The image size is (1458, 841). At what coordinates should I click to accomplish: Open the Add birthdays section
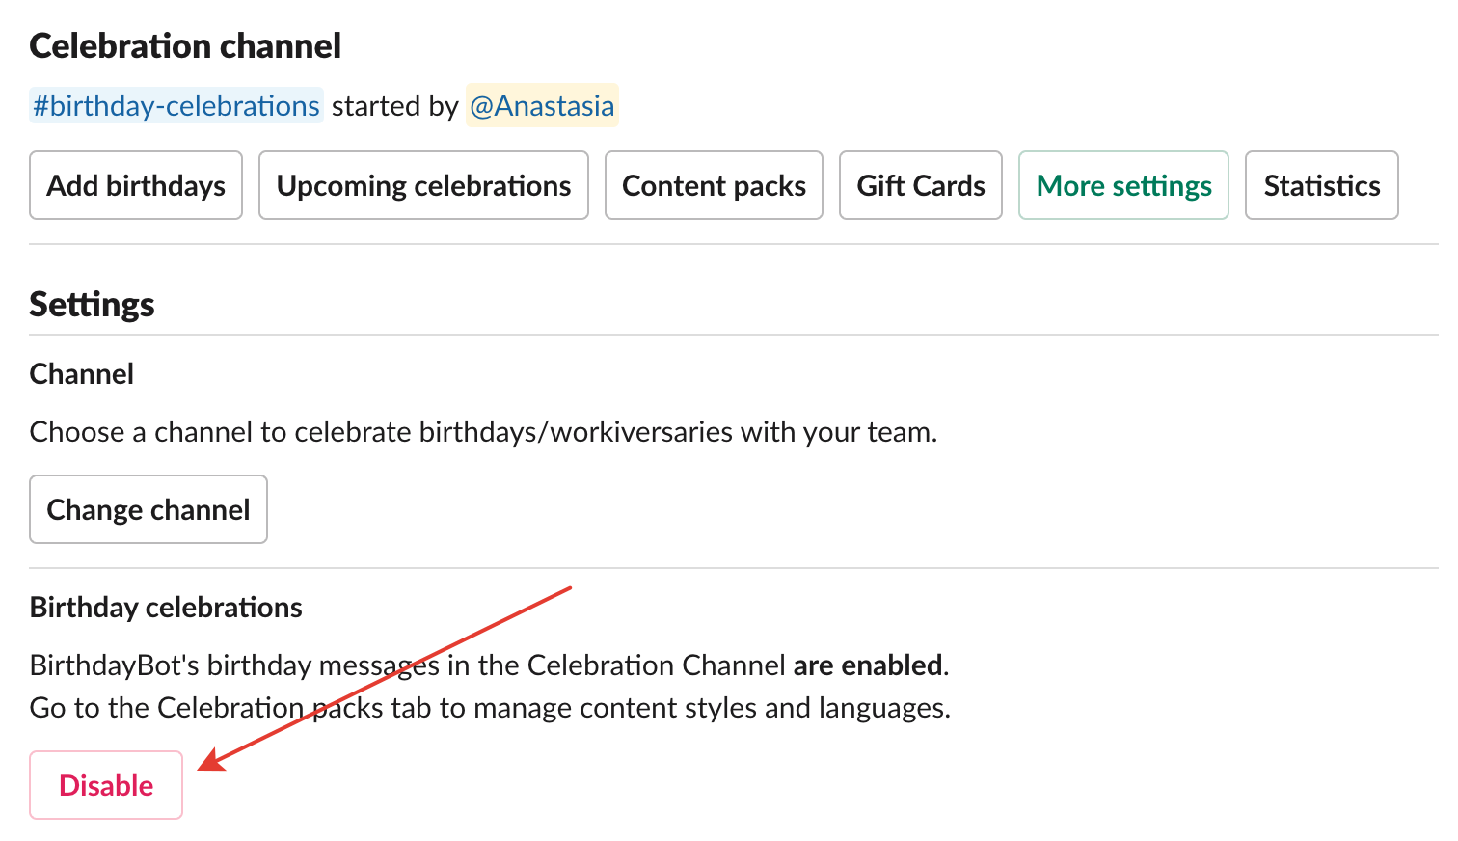coord(136,185)
